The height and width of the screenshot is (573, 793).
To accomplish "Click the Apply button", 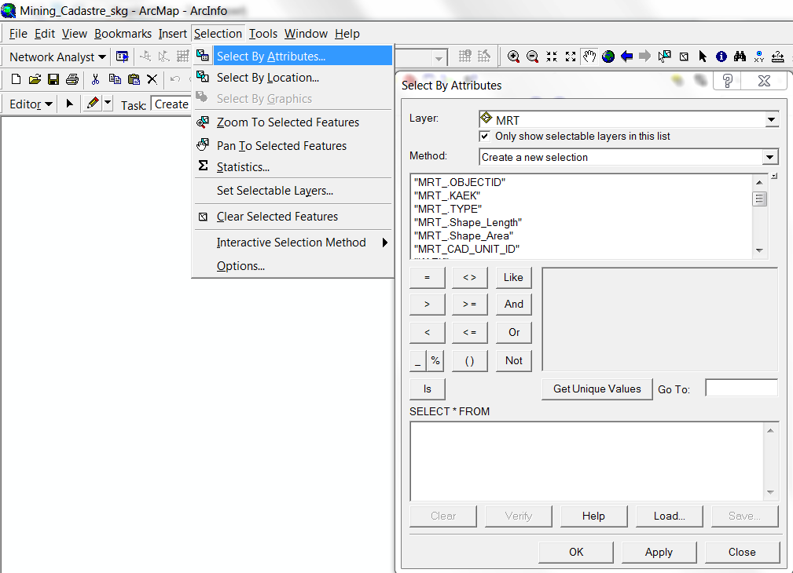I will [659, 553].
